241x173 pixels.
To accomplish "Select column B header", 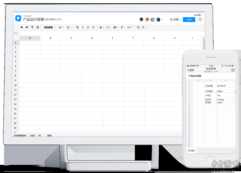I will pos(51,38).
